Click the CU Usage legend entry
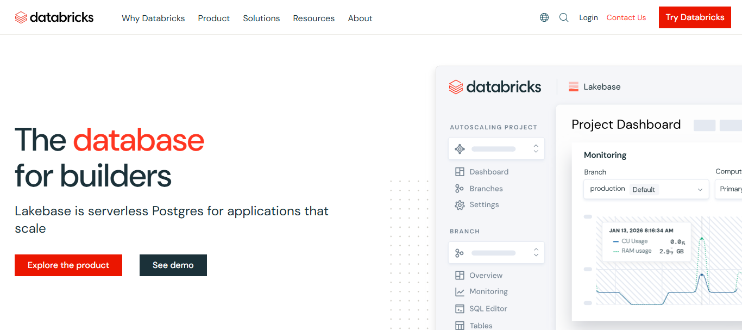 (630, 241)
